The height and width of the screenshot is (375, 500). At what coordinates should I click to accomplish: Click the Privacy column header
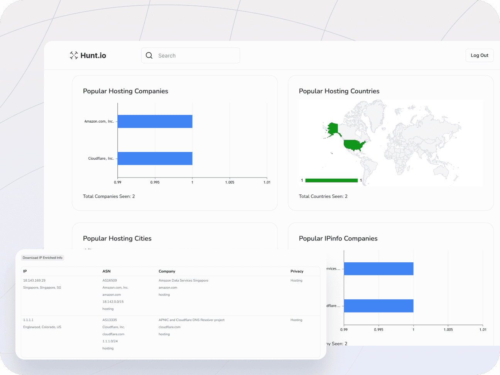pos(297,271)
